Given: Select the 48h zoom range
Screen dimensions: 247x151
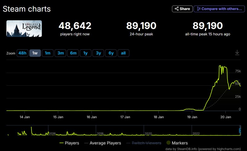Looking at the screenshot, I should click(x=22, y=53).
